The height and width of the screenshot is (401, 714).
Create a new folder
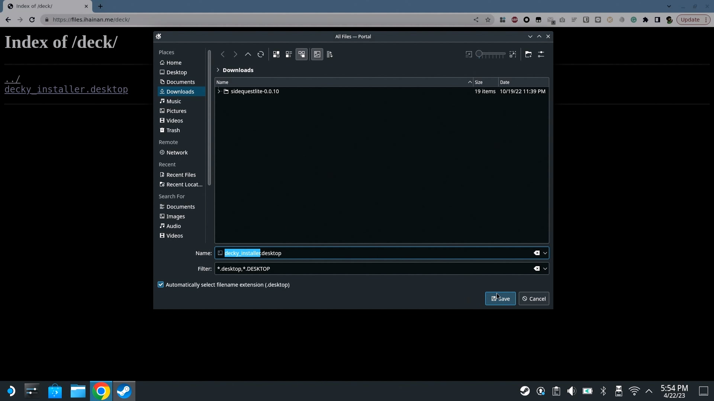(528, 54)
